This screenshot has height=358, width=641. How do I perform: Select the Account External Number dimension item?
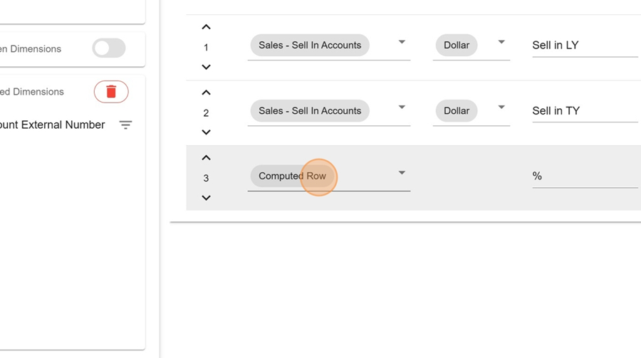coord(53,125)
